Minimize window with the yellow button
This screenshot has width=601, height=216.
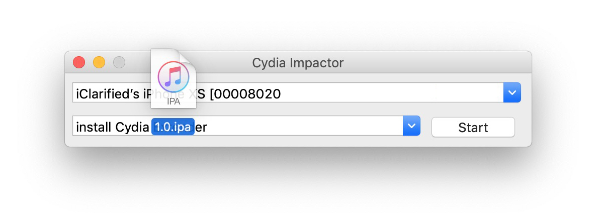coord(99,63)
